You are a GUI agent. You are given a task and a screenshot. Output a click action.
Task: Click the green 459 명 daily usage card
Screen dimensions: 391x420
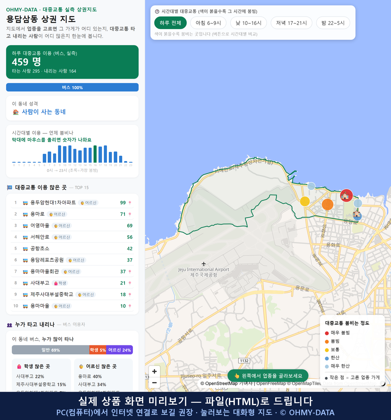coord(72,62)
